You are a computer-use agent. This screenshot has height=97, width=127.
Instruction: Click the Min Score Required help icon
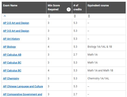pos(69,9)
